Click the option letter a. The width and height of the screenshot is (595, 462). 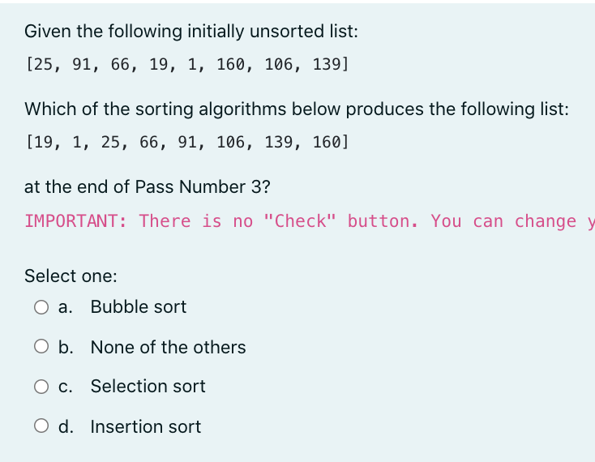click(66, 307)
